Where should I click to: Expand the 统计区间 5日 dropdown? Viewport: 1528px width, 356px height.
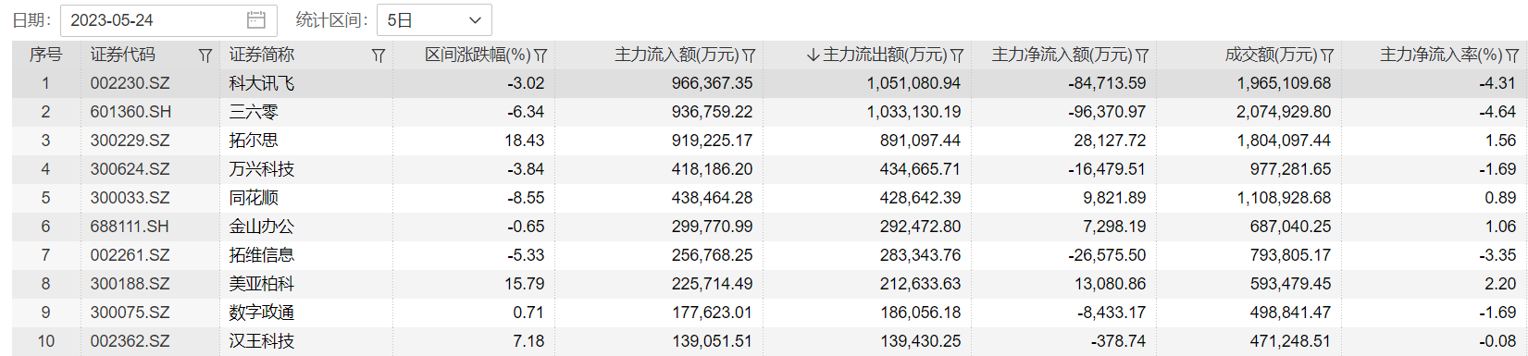point(434,19)
